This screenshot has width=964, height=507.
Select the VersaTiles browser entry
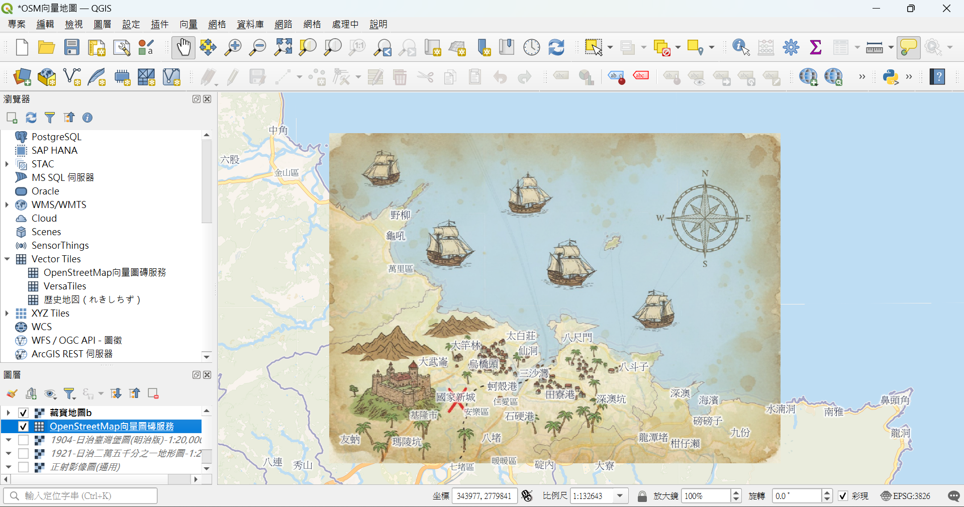point(65,286)
